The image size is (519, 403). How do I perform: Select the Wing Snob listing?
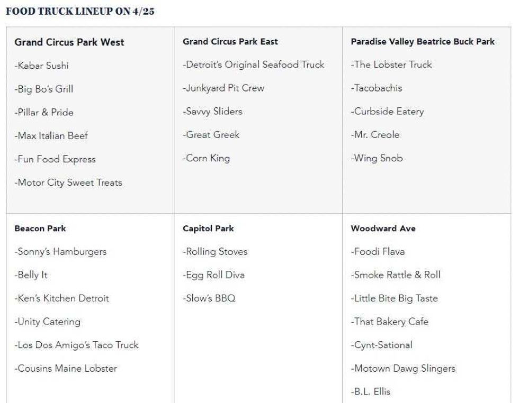point(377,158)
